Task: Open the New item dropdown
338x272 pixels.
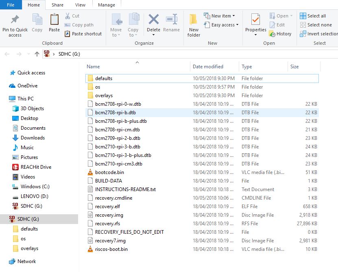Action: tap(220, 16)
